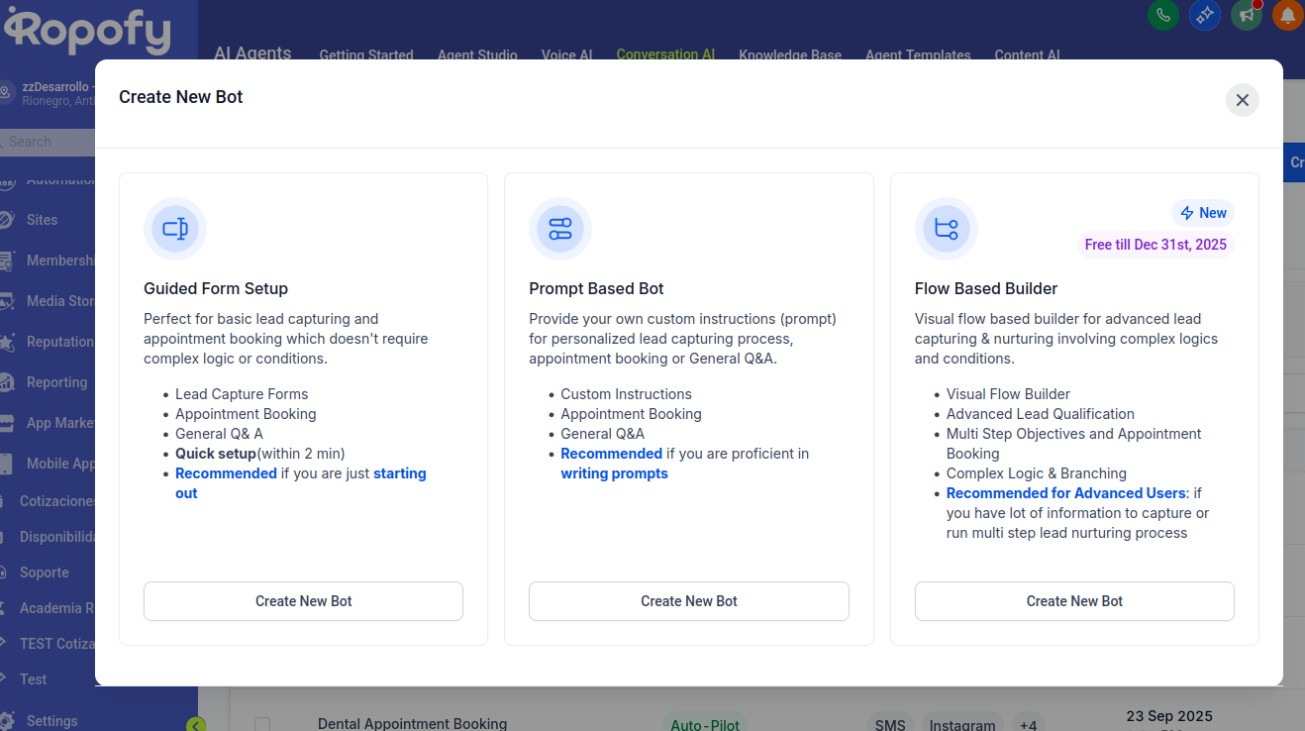Collapse the sidebar with green chevron
This screenshot has width=1305, height=731.
pos(196,724)
